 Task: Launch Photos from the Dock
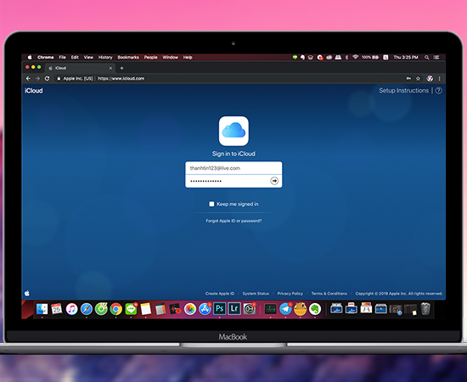(x=190, y=309)
